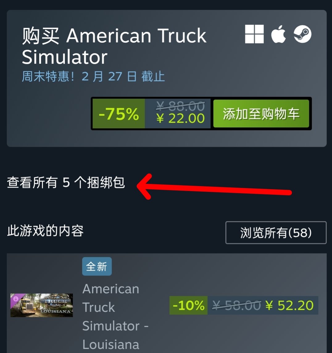Viewport: 332px width, 353px height.
Task: Click 购买 American Truck Simulator heading
Action: [x=114, y=46]
